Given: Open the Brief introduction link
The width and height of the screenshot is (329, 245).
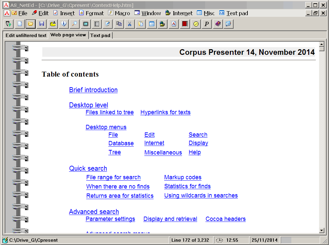Looking at the screenshot, I should (x=93, y=90).
